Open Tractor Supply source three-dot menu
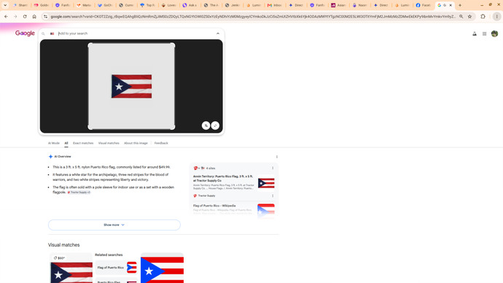The height and width of the screenshot is (283, 503). pos(273,195)
